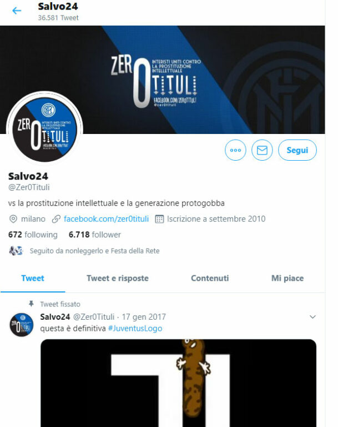Screen dimensions: 338x427
Task: Click the Segui follow button
Action: pyautogui.click(x=297, y=150)
